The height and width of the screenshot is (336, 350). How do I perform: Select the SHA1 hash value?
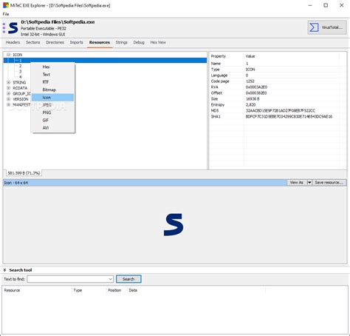(x=289, y=116)
